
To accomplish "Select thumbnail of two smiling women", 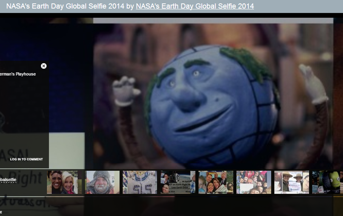I will click(x=62, y=182).
